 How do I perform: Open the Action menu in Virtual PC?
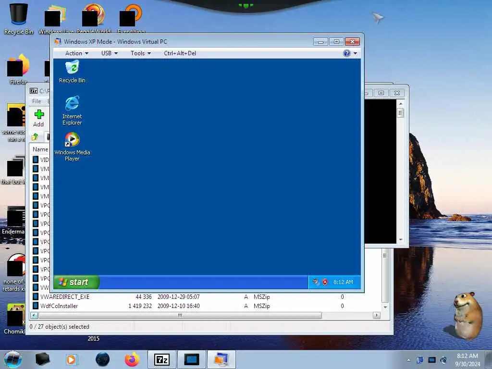pyautogui.click(x=76, y=53)
